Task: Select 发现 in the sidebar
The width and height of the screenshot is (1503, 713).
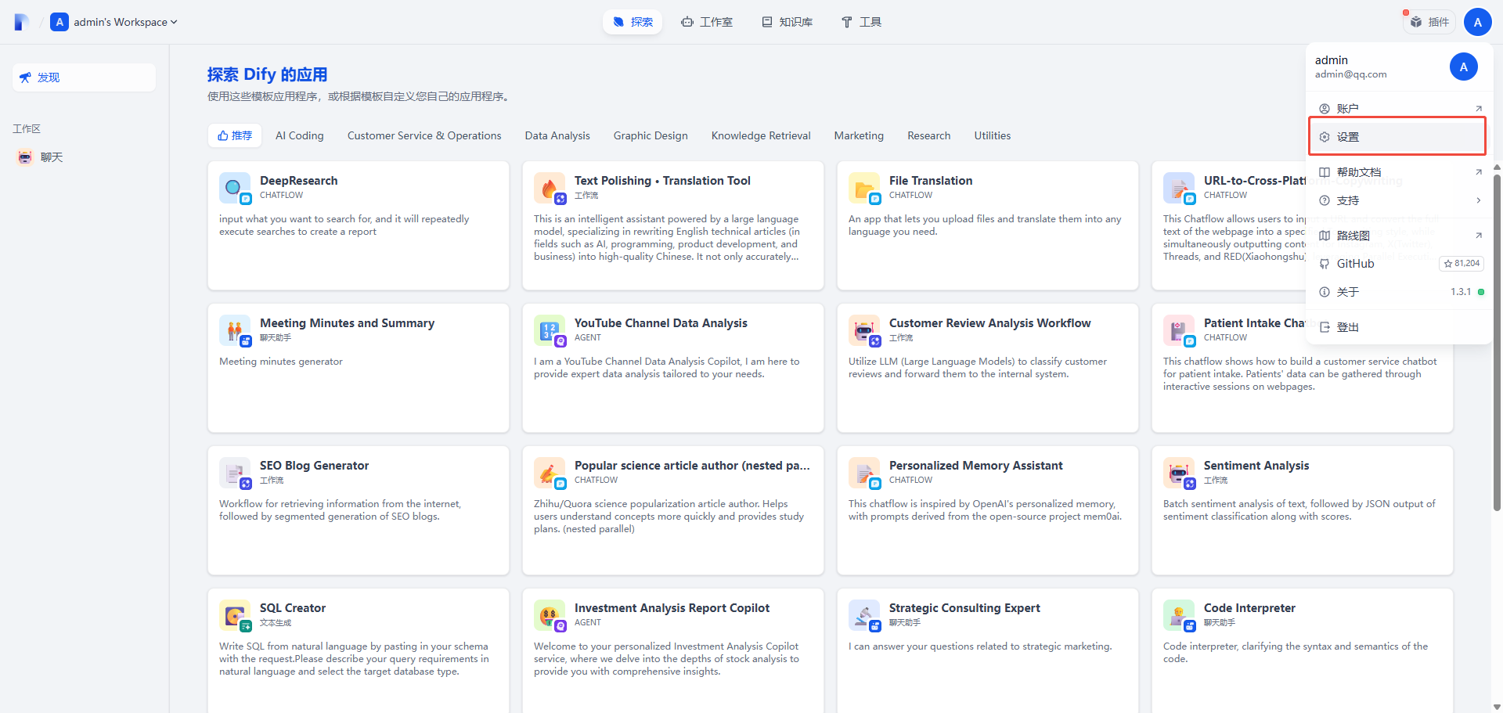Action: (x=84, y=77)
